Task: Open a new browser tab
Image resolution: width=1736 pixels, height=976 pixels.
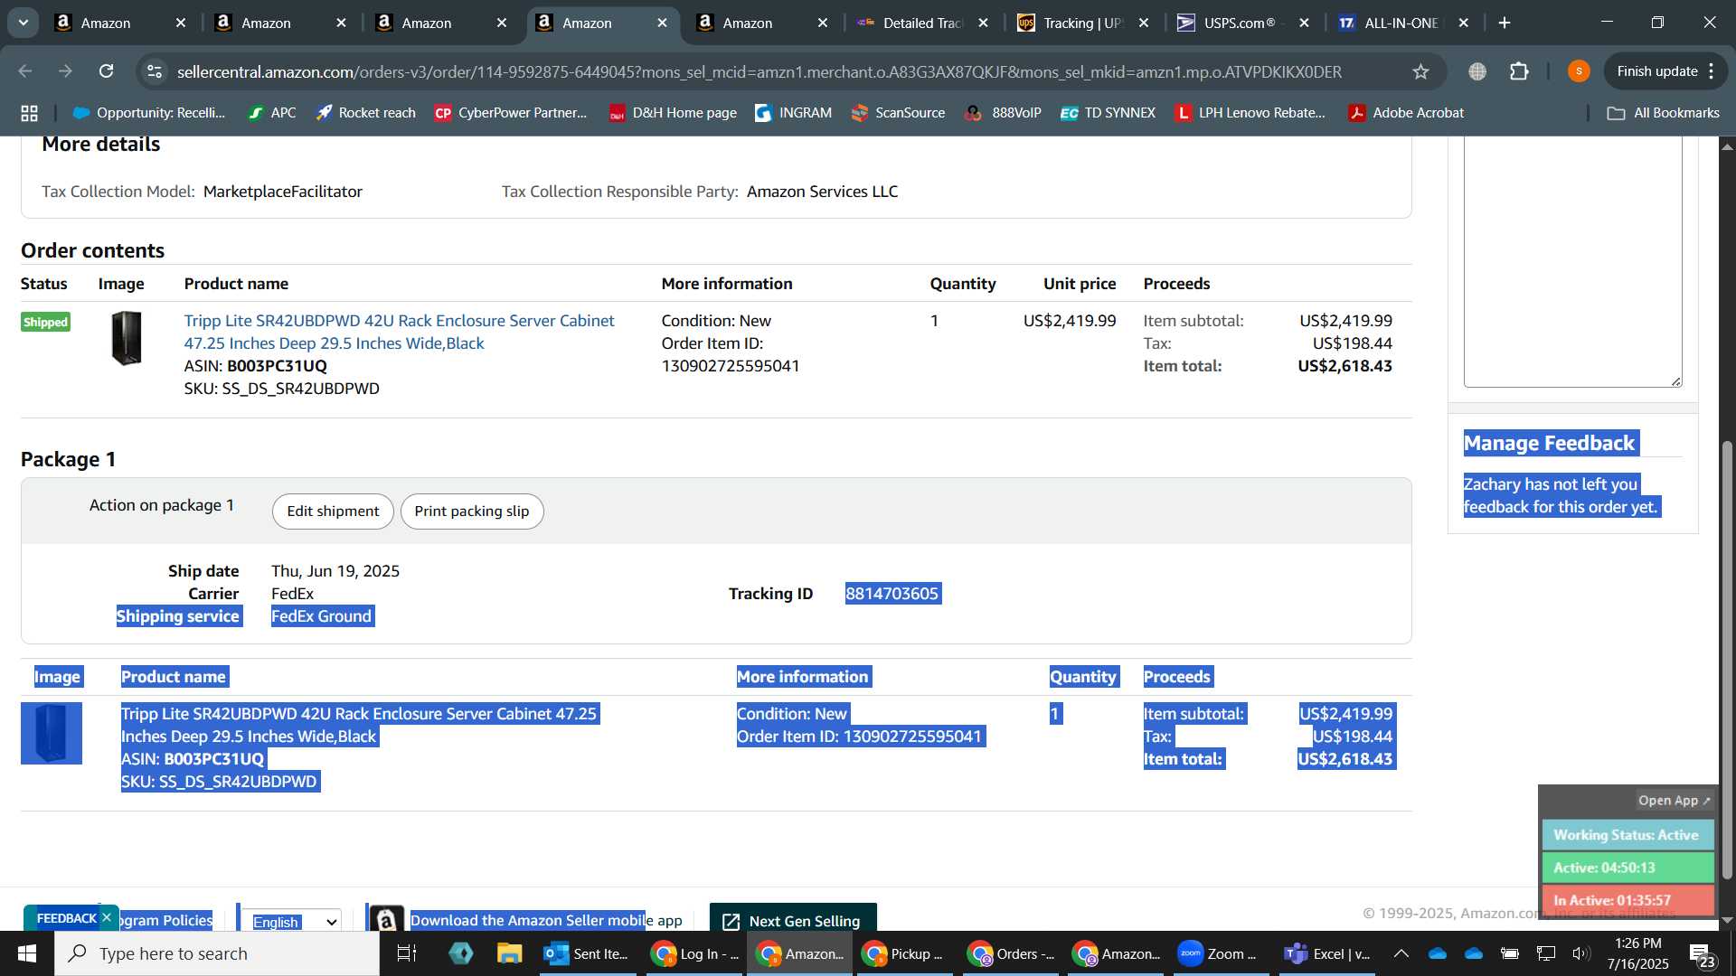Action: tap(1505, 23)
